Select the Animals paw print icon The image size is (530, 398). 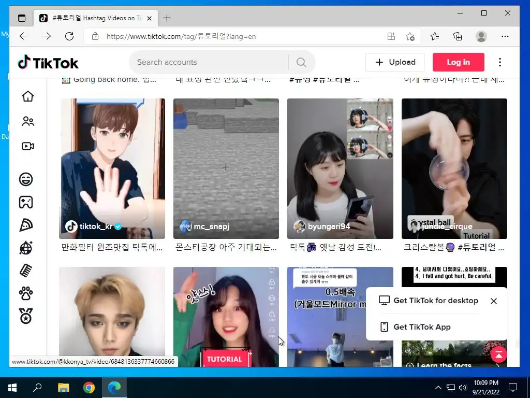[x=26, y=293]
